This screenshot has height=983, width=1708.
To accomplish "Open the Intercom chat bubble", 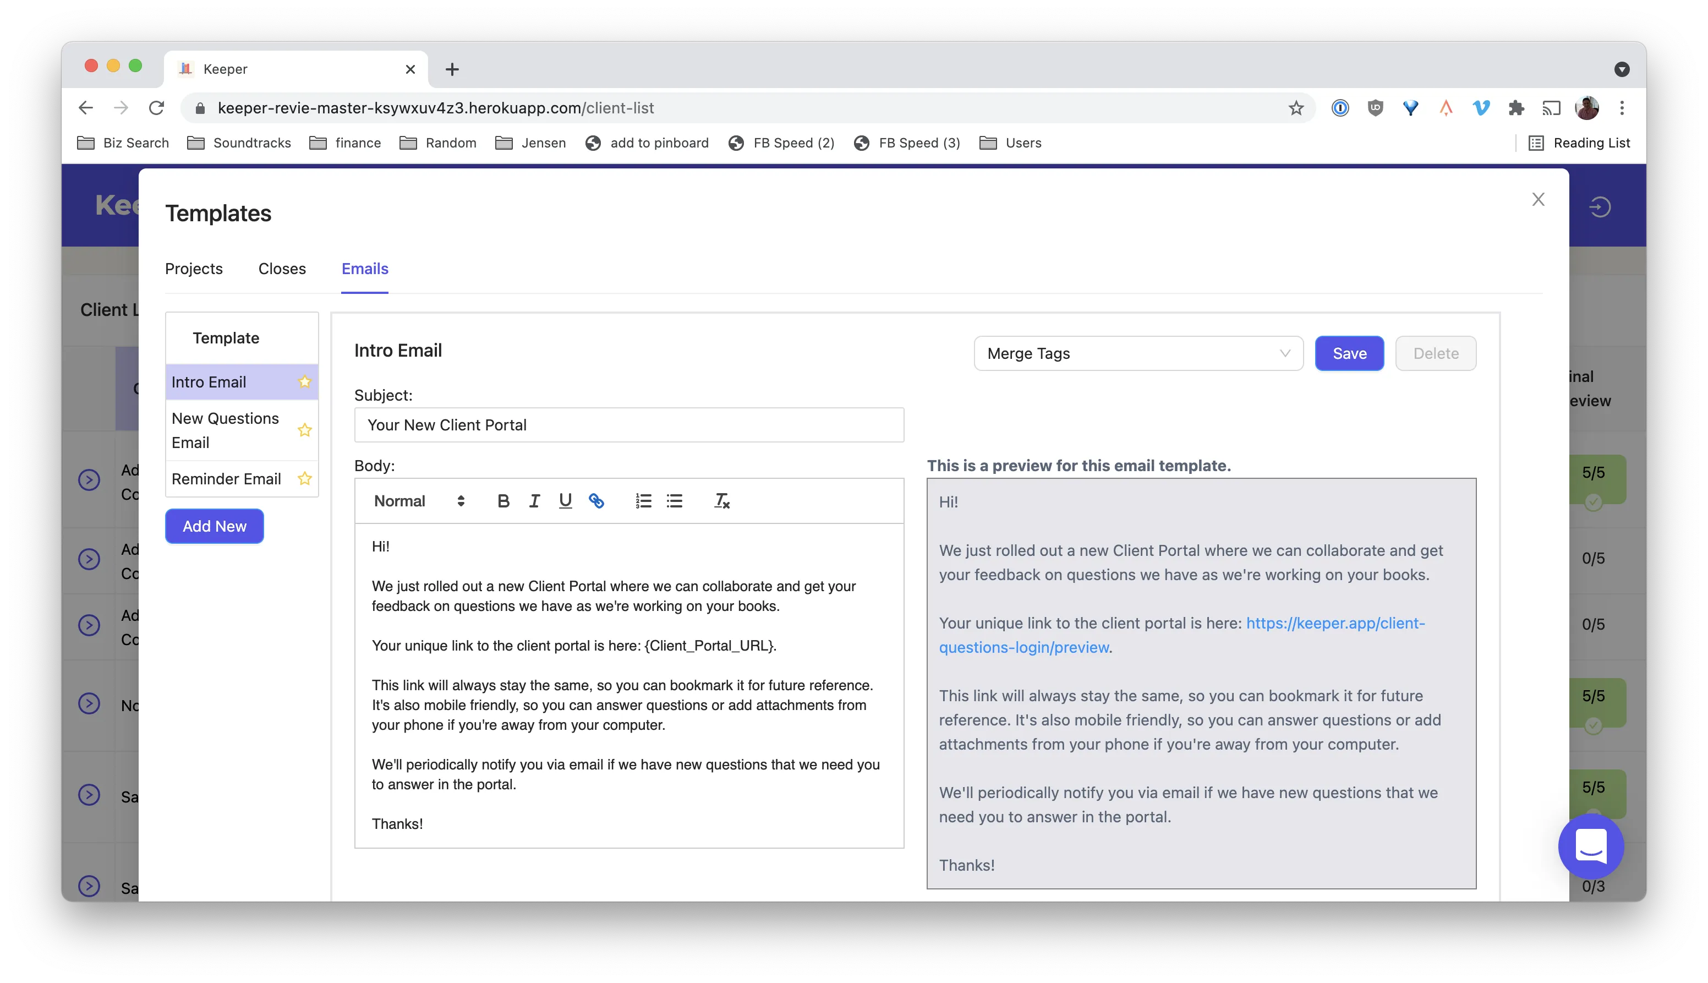I will pyautogui.click(x=1591, y=846).
